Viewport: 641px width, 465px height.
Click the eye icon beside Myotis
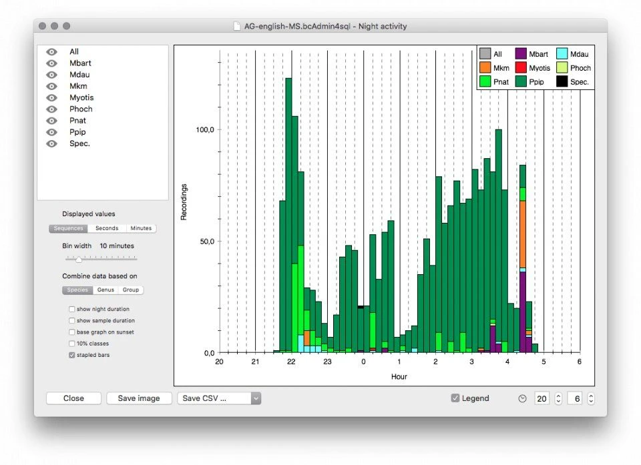51,97
